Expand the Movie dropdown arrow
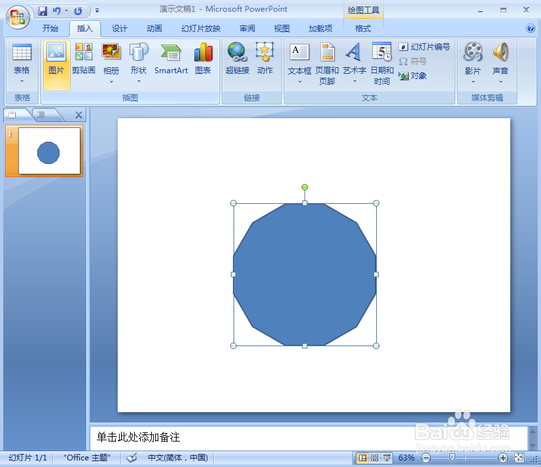 [473, 82]
